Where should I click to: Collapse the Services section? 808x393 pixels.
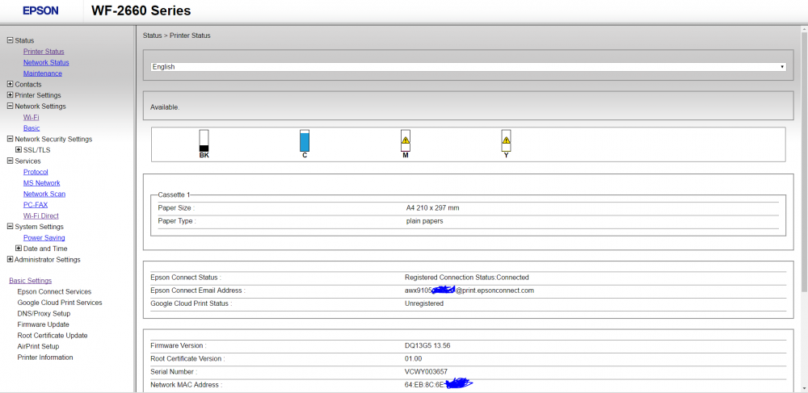(x=10, y=161)
